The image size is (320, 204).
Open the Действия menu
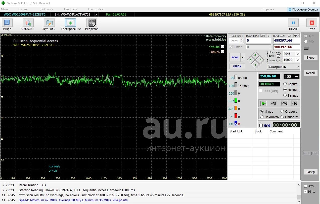click(x=47, y=9)
